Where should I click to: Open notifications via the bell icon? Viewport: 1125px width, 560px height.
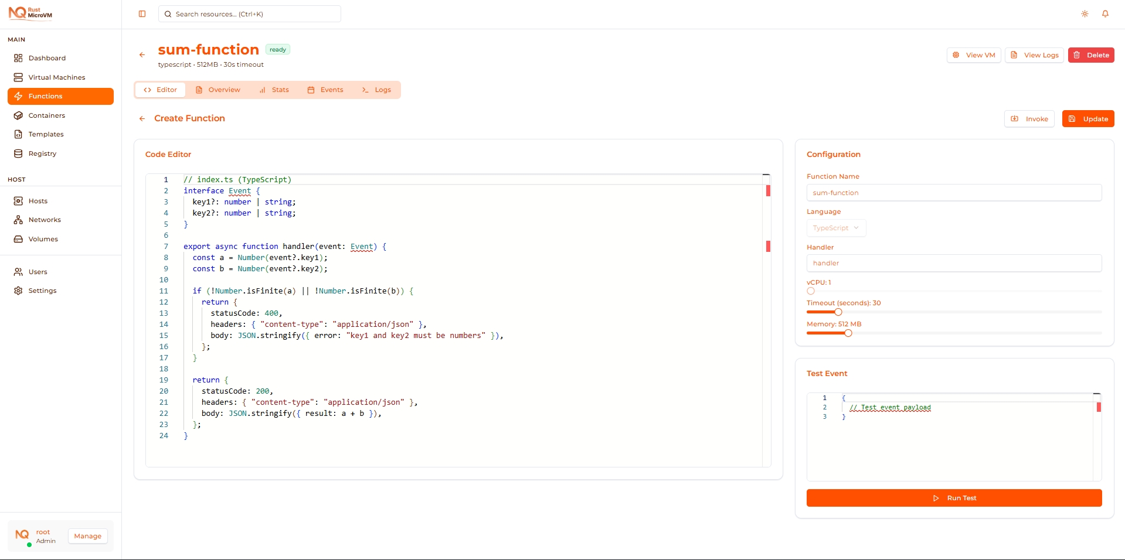pyautogui.click(x=1106, y=13)
